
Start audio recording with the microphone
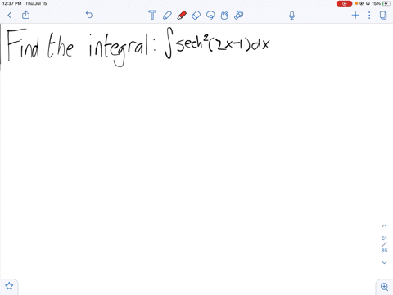click(x=291, y=16)
